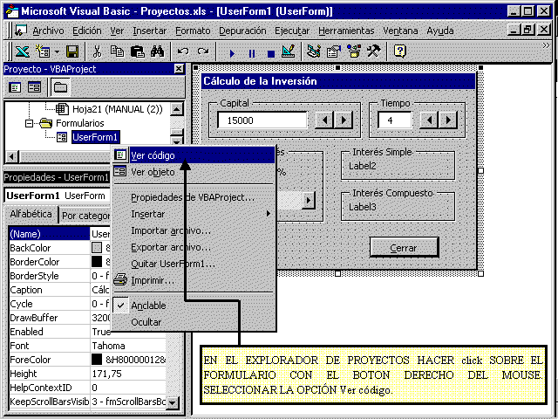Click the Insert UserForm toolbar icon
Viewport: 558px width, 419px height.
[x=43, y=52]
